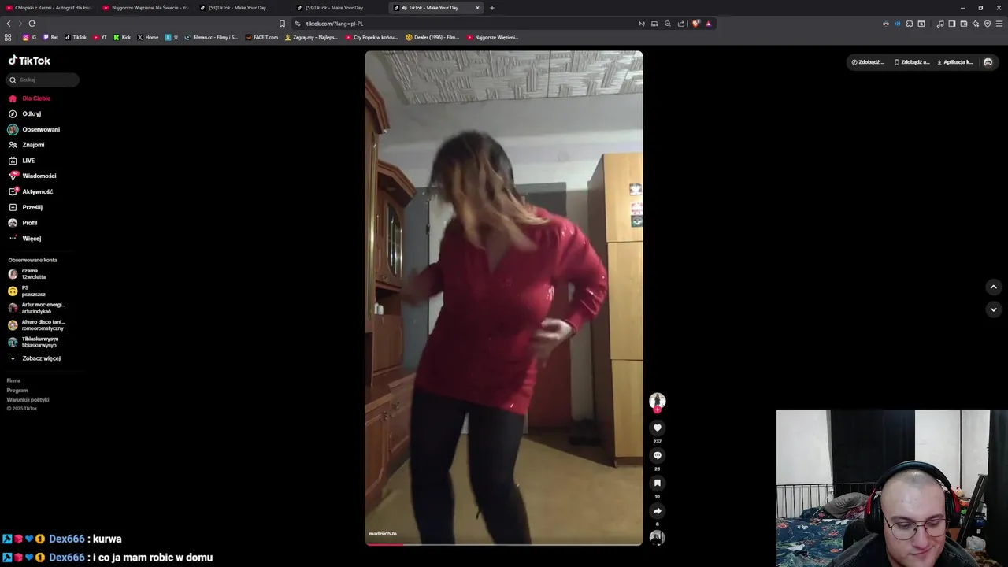Open FACEIT.com bookmark
Screen dimensions: 1008x567
pos(262,37)
